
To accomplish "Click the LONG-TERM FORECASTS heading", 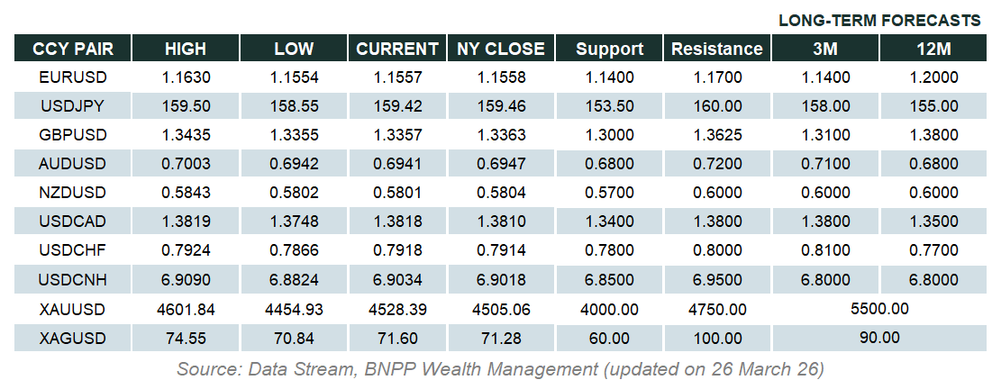I will coord(878,20).
